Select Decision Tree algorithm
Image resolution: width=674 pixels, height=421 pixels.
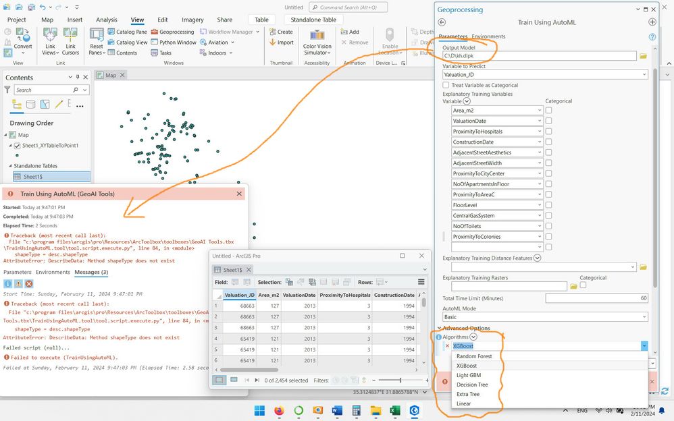[x=472, y=385]
